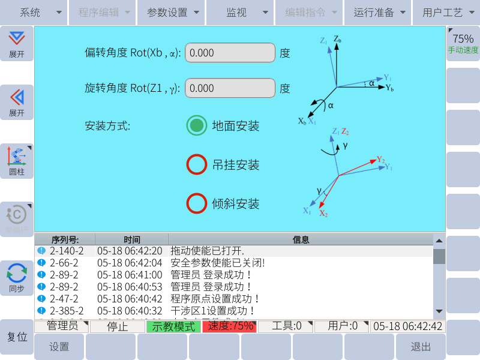Open the 用户工艺 menu
The image size is (480, 360).
[446, 12]
